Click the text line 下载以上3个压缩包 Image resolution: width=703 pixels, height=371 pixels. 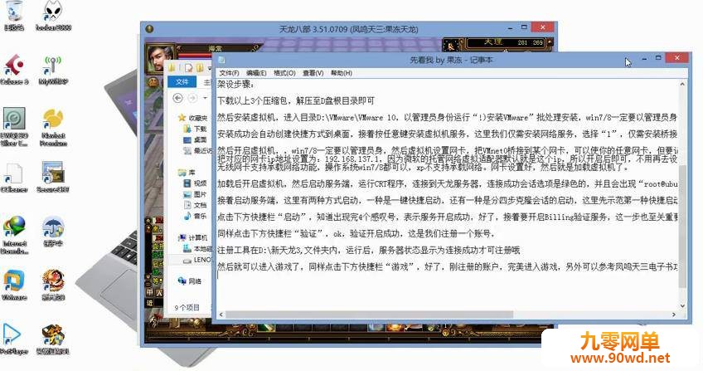tap(296, 101)
